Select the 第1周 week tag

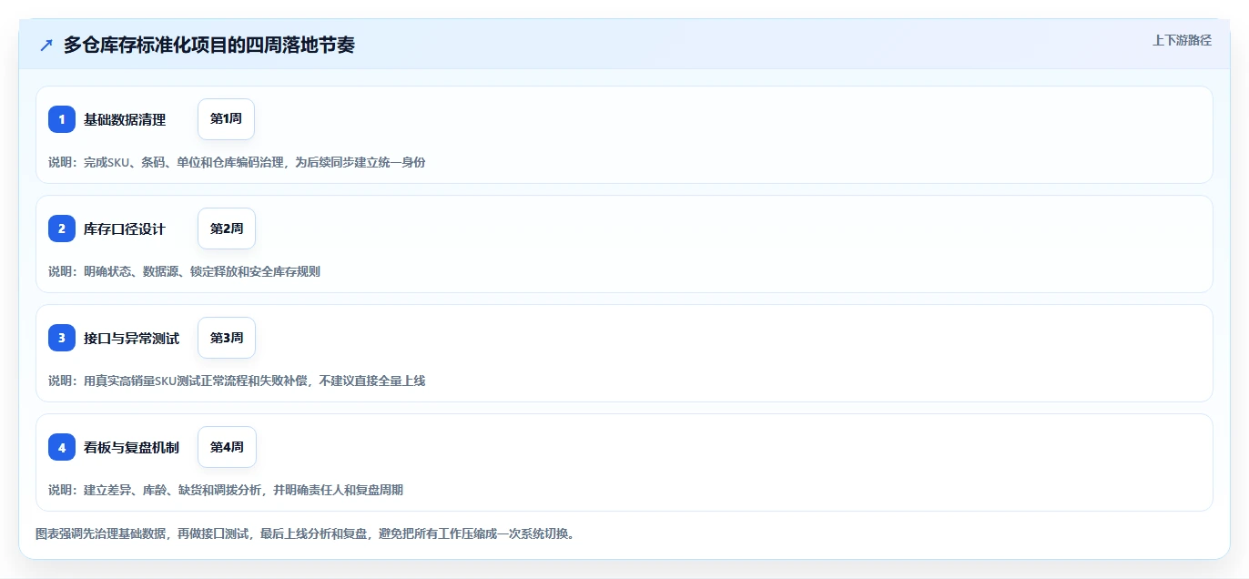226,119
